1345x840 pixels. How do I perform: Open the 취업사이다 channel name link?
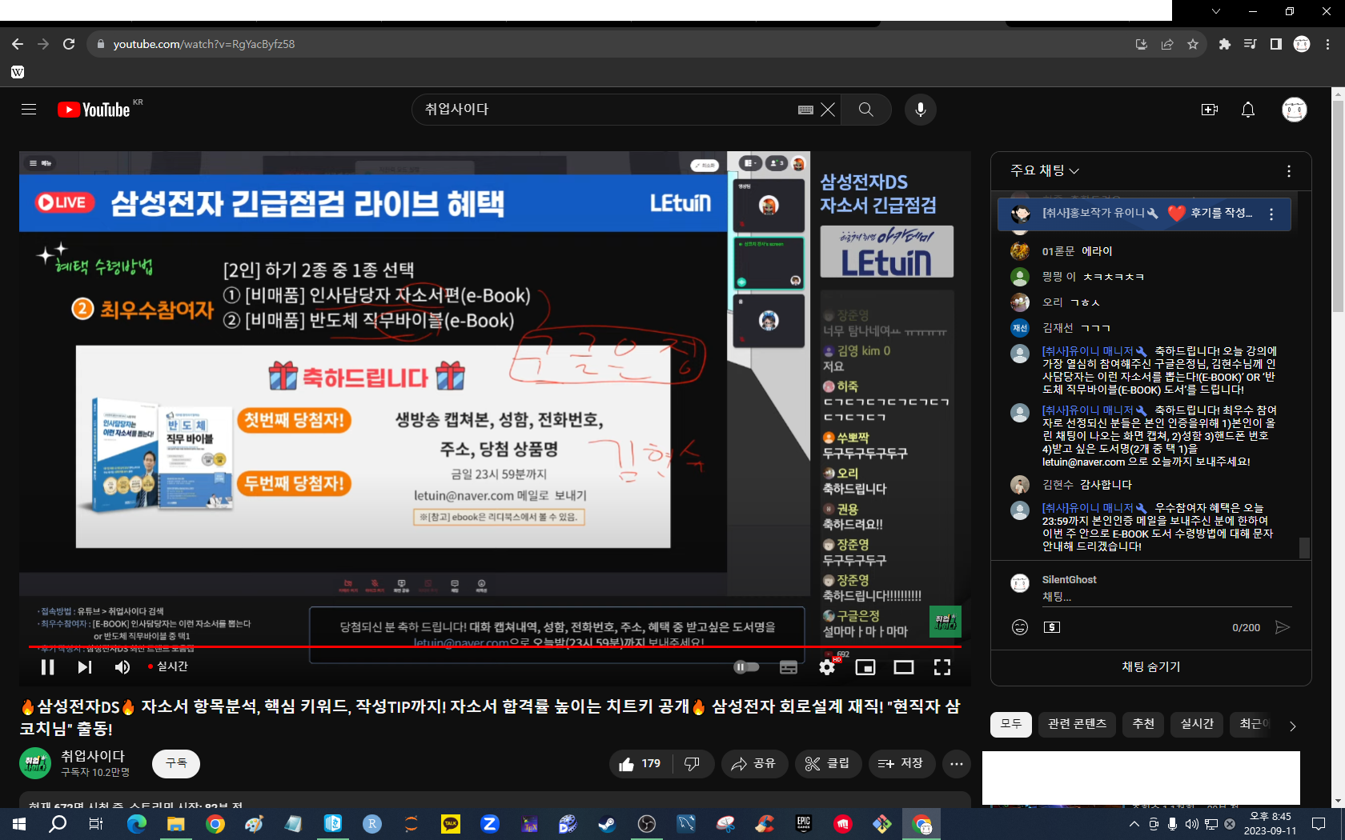tap(93, 756)
